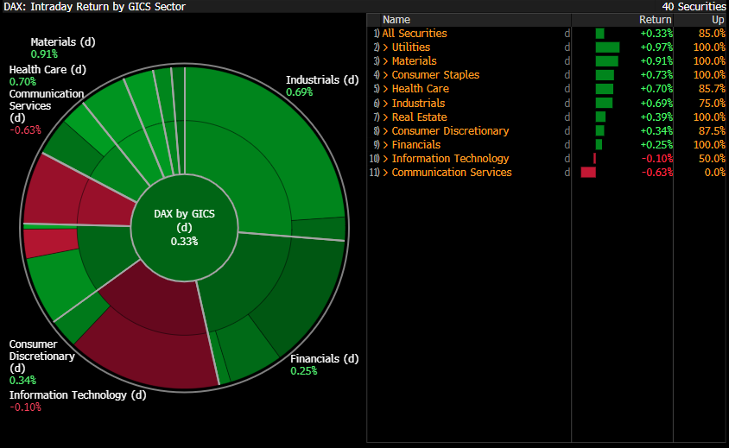Expand the Financials row chevron
The image size is (729, 448).
tap(385, 144)
